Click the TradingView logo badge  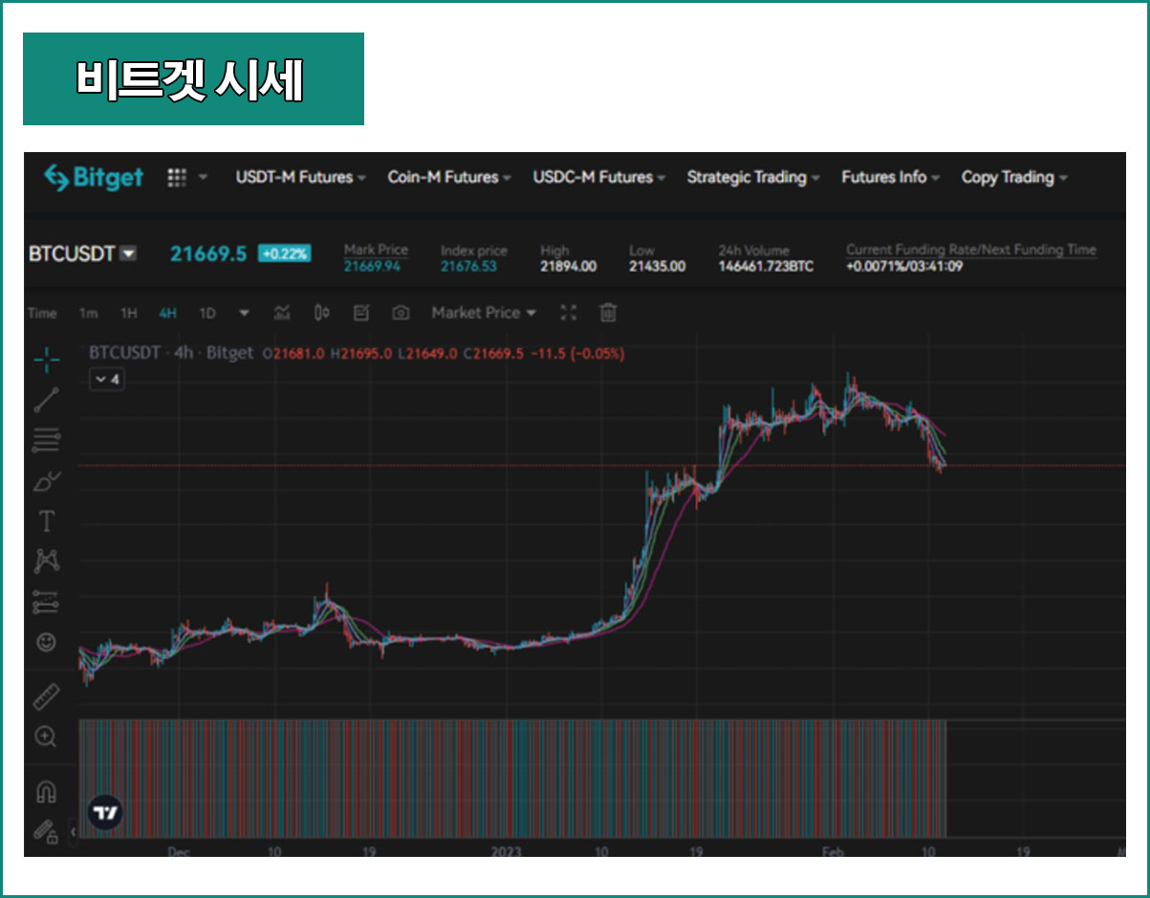click(105, 812)
